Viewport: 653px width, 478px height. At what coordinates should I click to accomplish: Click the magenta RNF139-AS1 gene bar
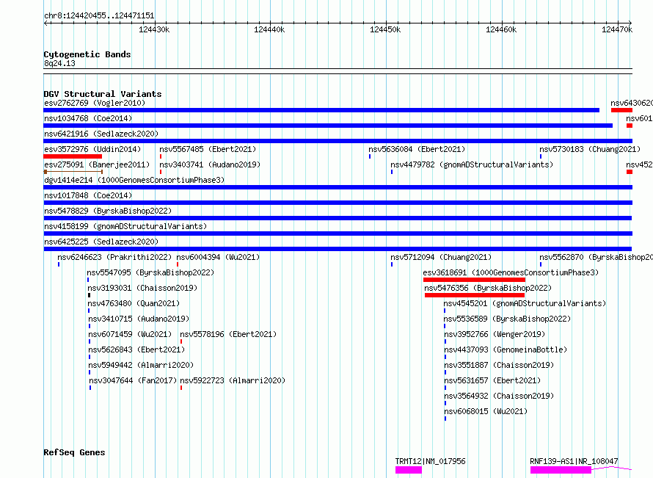[x=561, y=470]
